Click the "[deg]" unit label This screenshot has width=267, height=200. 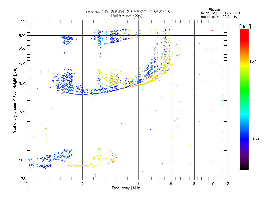tap(245, 27)
